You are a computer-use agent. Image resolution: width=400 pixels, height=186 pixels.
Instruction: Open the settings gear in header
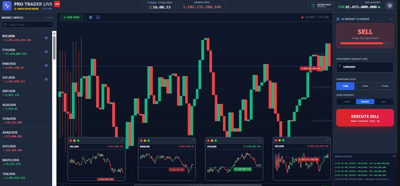click(390, 6)
